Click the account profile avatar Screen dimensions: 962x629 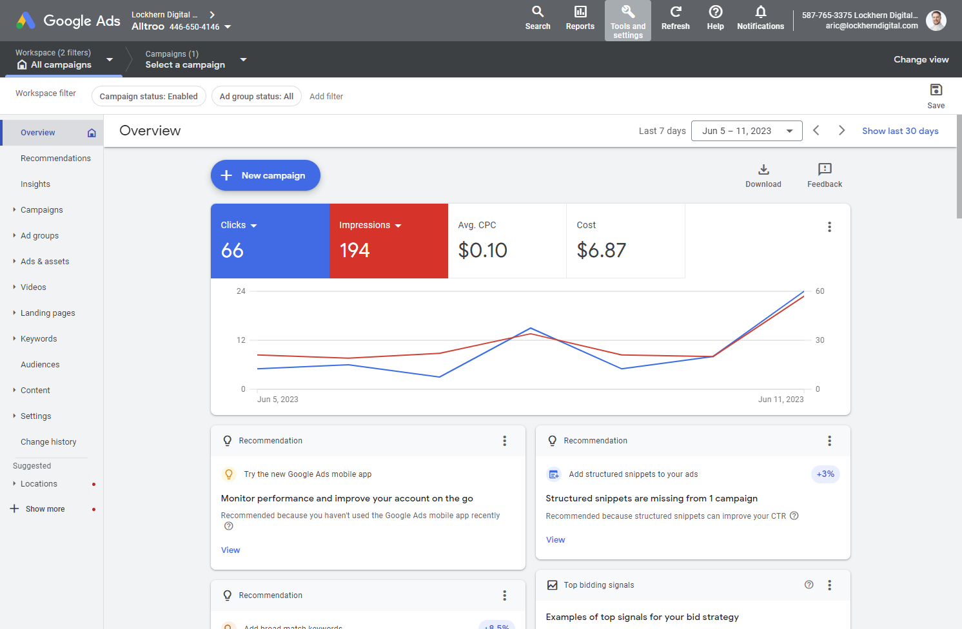[936, 21]
